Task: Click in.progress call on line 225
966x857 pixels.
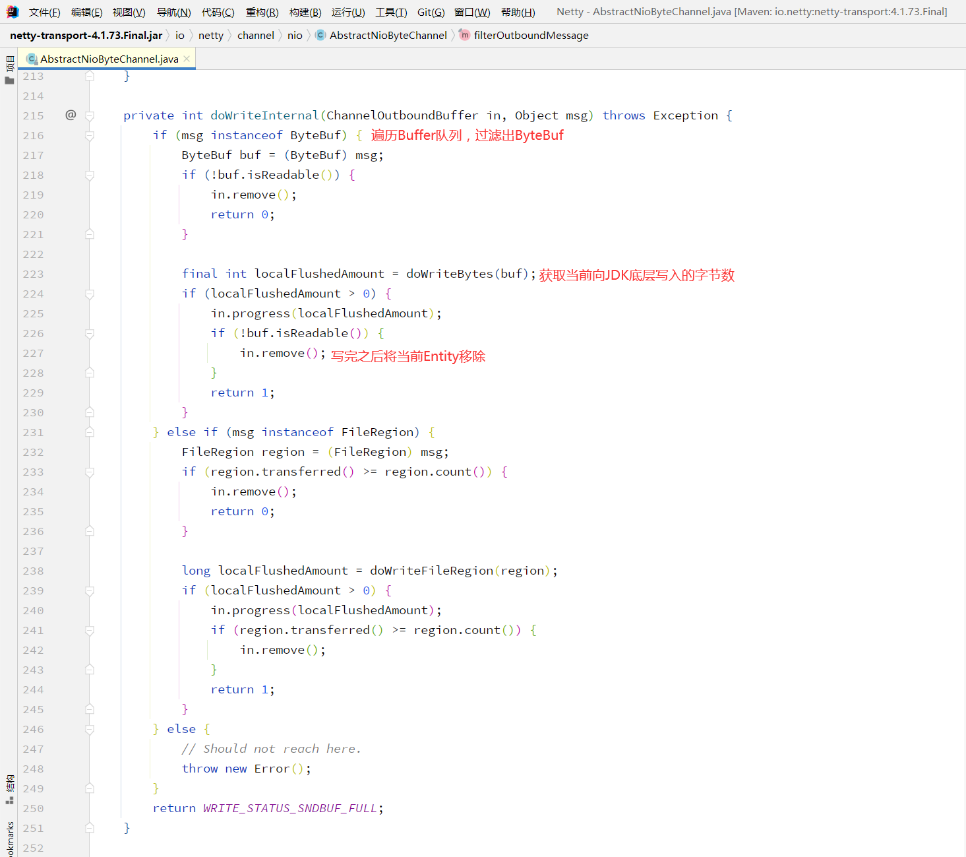Action: 326,313
